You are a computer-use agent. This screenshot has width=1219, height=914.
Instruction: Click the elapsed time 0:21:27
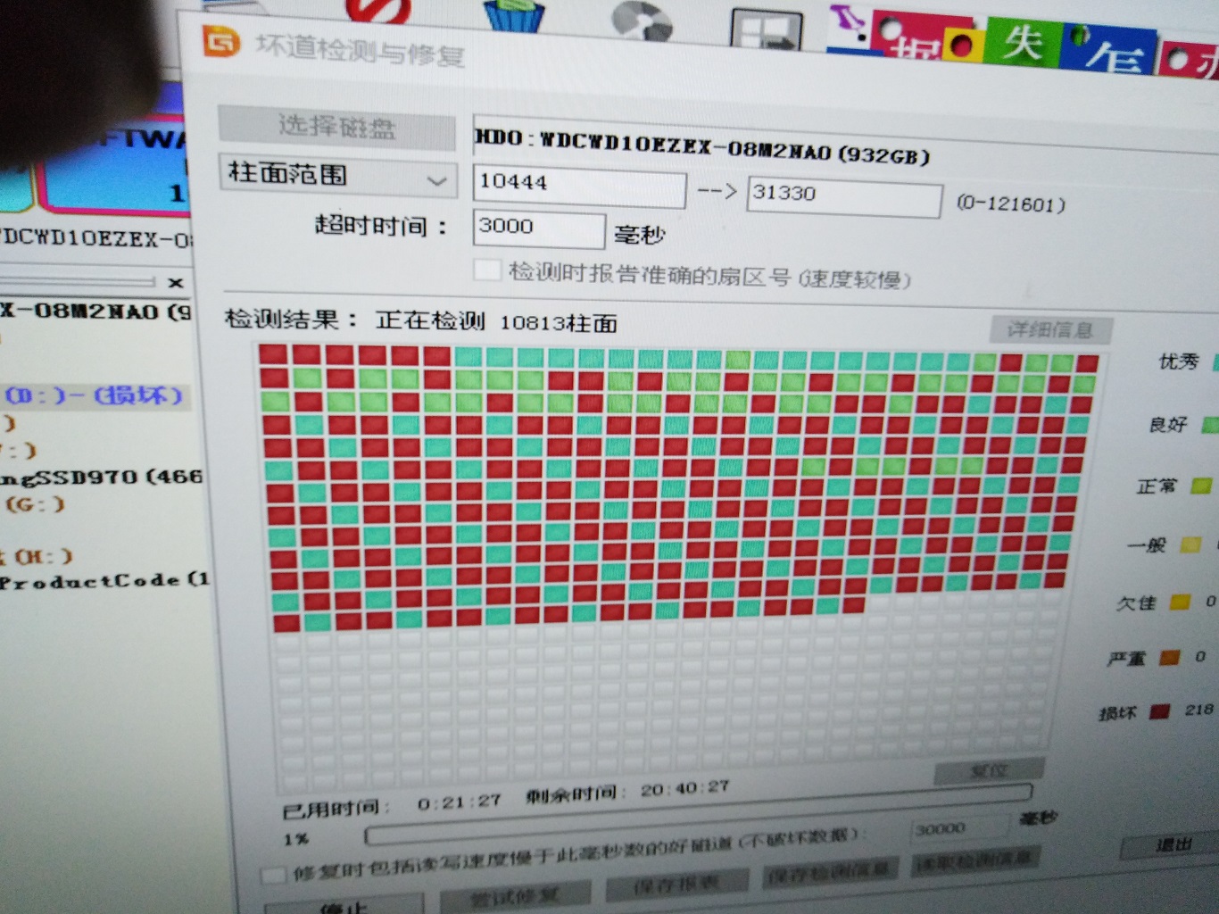pos(460,802)
